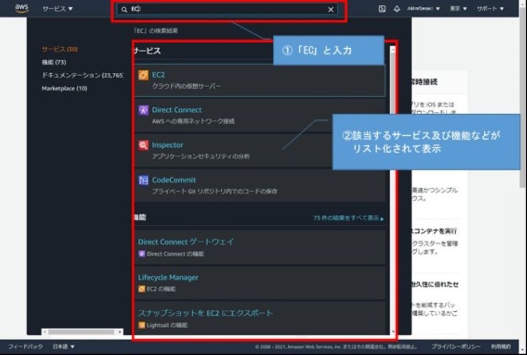This screenshot has width=527, height=355.
Task: Click the フィードバック footer link
Action: point(26,347)
